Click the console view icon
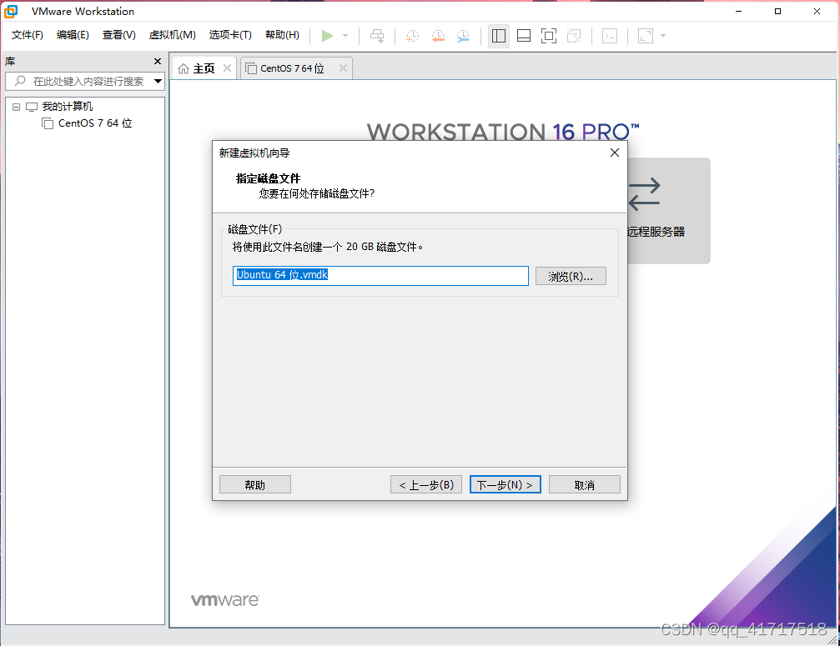The height and width of the screenshot is (646, 840). (x=610, y=36)
